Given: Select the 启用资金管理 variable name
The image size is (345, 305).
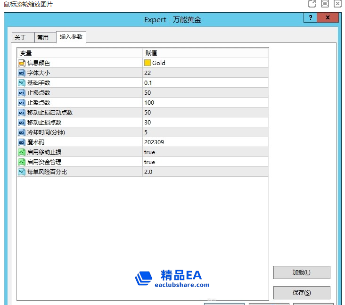Looking at the screenshot, I should (x=44, y=162).
